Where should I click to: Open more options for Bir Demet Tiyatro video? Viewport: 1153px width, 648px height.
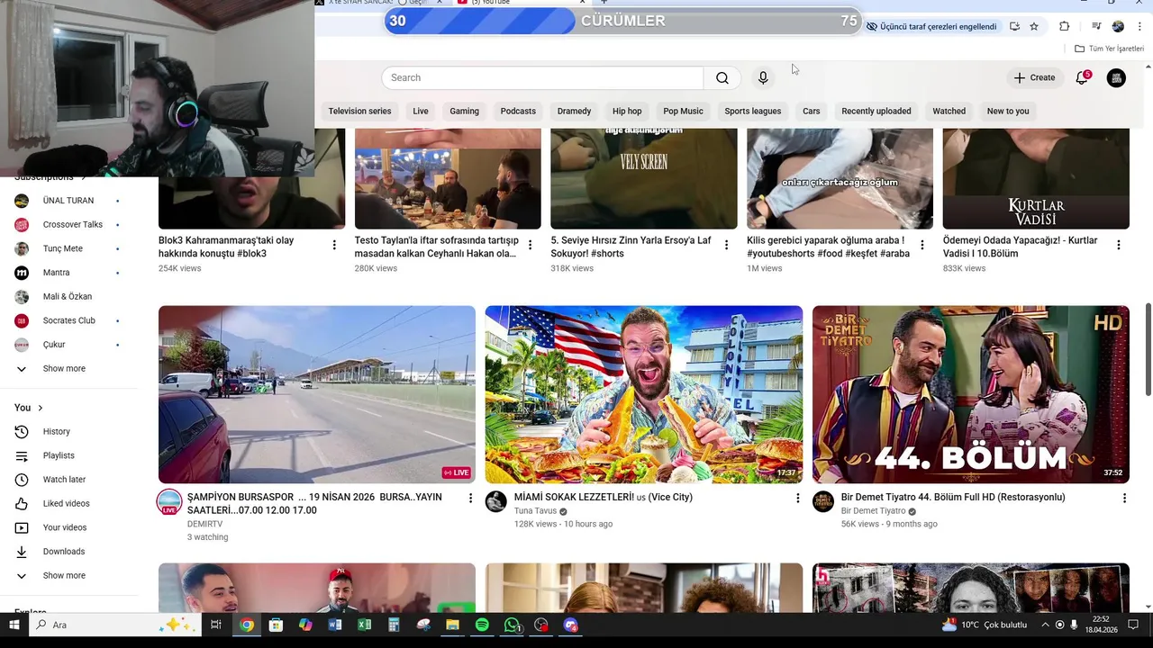pyautogui.click(x=1124, y=498)
